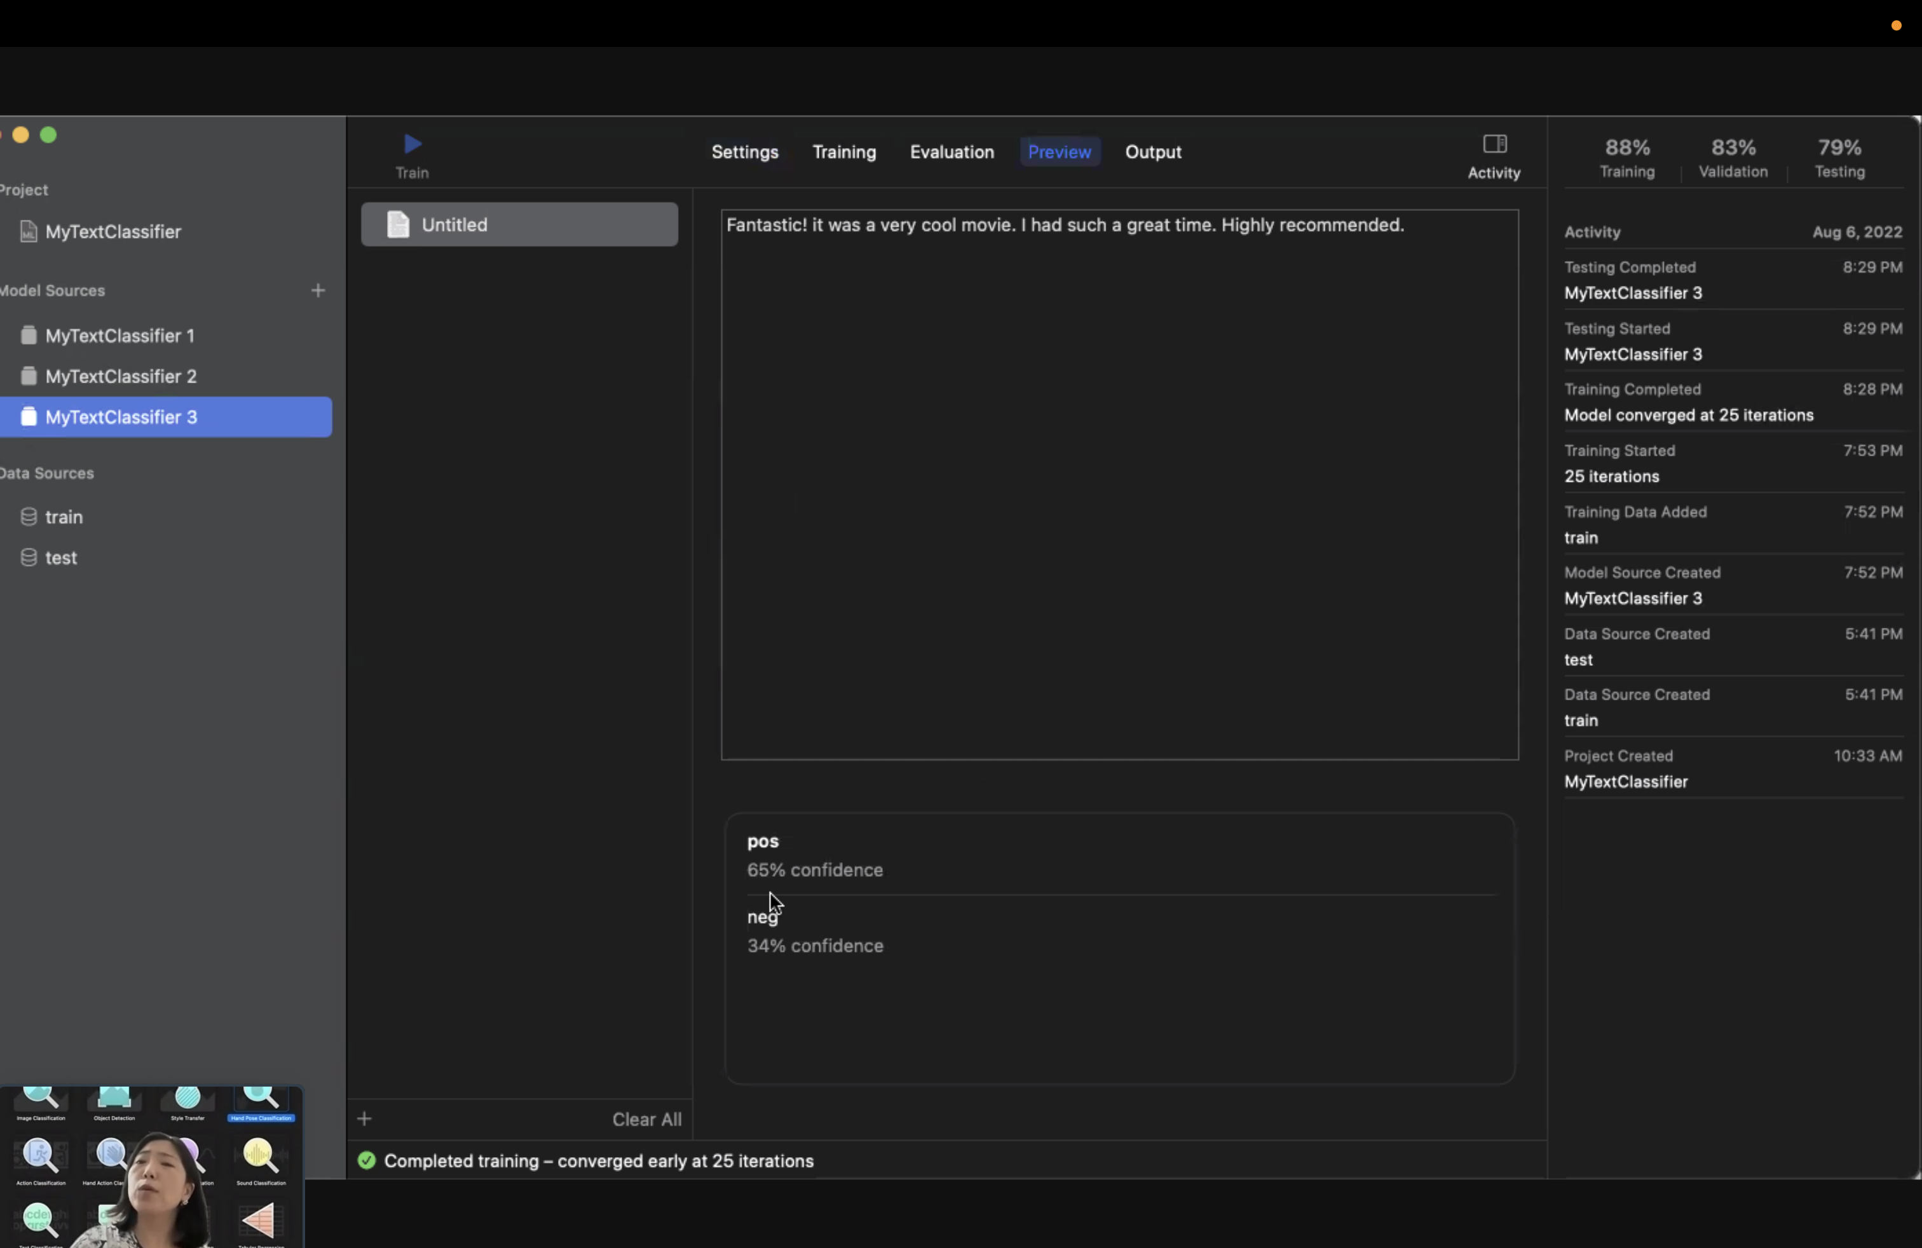Click the Model Sources section header
Viewport: 1922px width, 1248px height.
tap(53, 290)
